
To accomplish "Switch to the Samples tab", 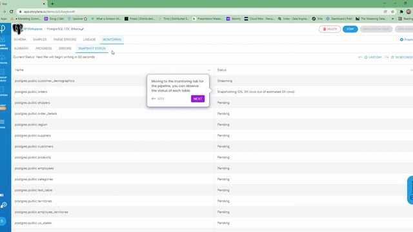I will (x=40, y=39).
